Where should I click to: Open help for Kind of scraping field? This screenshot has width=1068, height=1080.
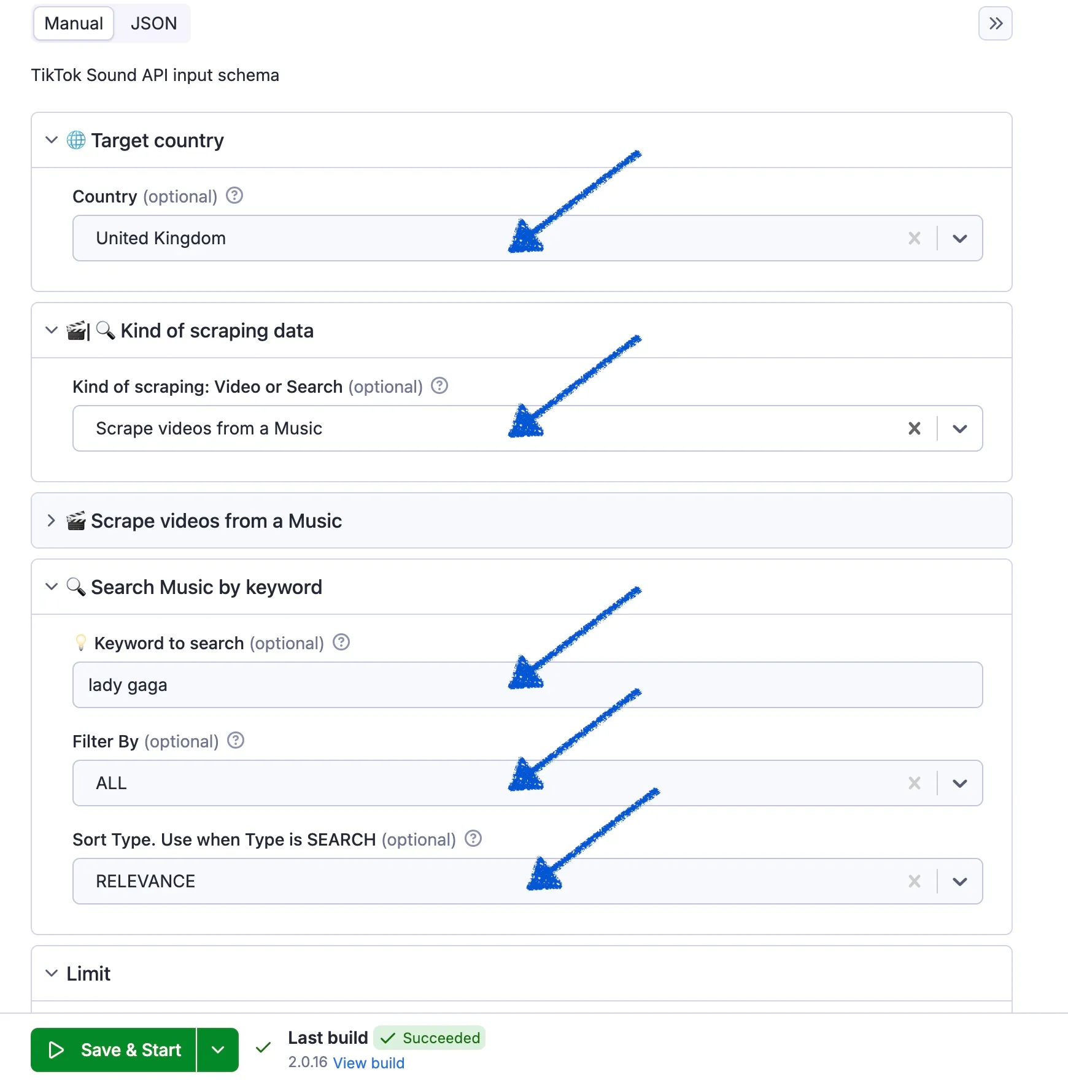click(x=439, y=386)
